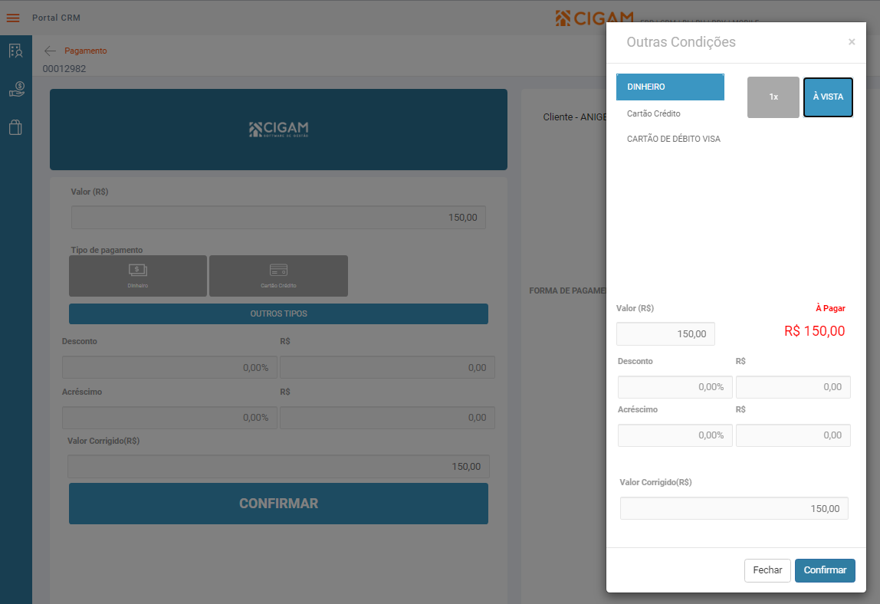This screenshot has height=604, width=880.
Task: Click the CIGAM banner in payment panel
Action: click(278, 129)
